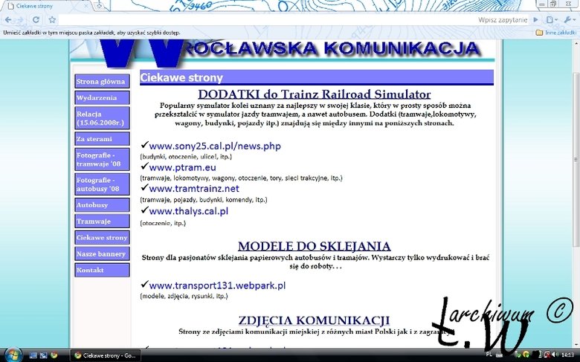The height and width of the screenshot is (362, 580).
Task: Follow the www.thalys.cal.pl link
Action: [x=189, y=211]
